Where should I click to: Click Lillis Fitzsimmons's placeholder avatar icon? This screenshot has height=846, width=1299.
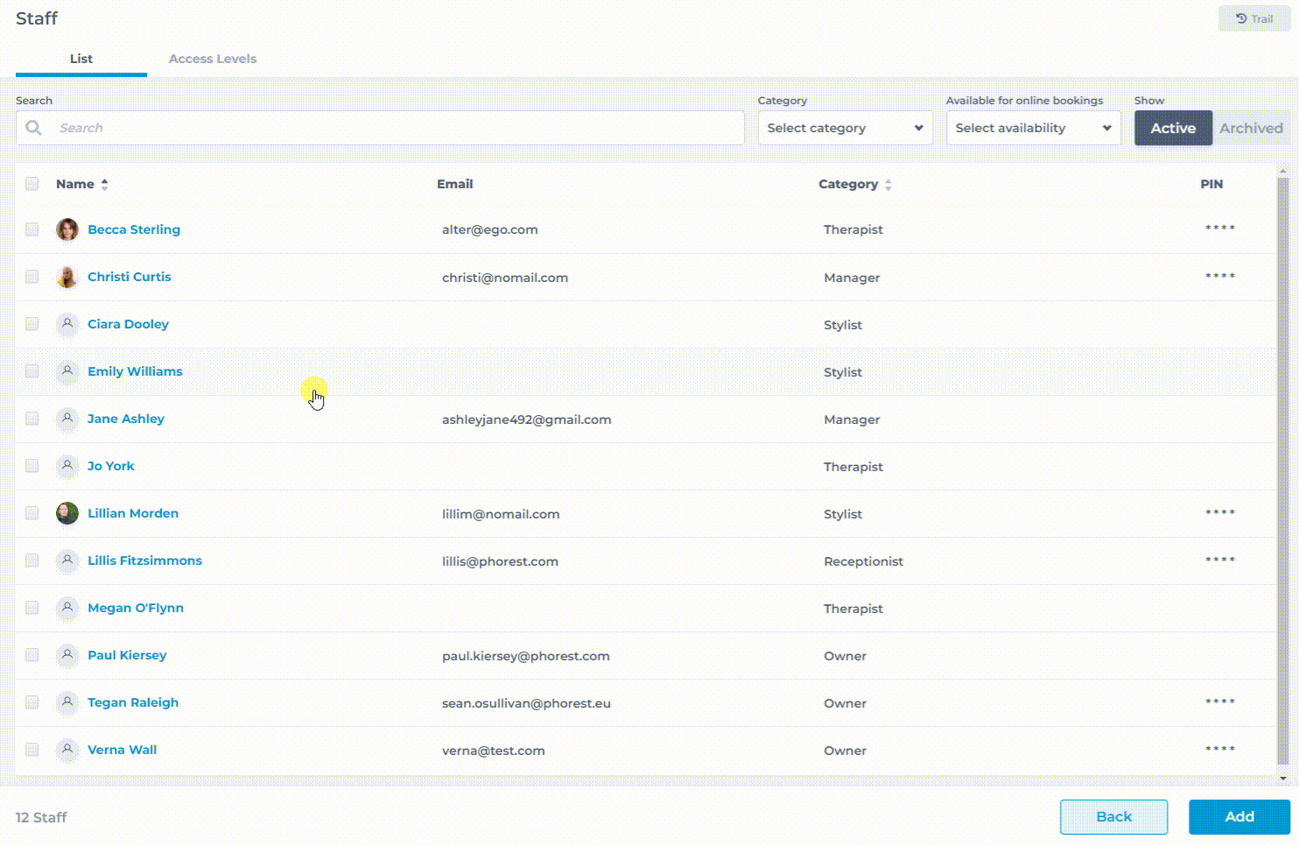click(x=67, y=560)
